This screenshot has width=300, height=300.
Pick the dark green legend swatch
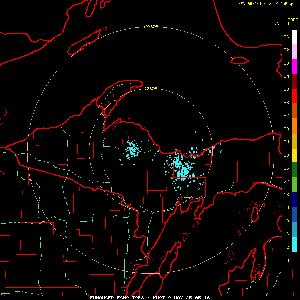[294, 170]
